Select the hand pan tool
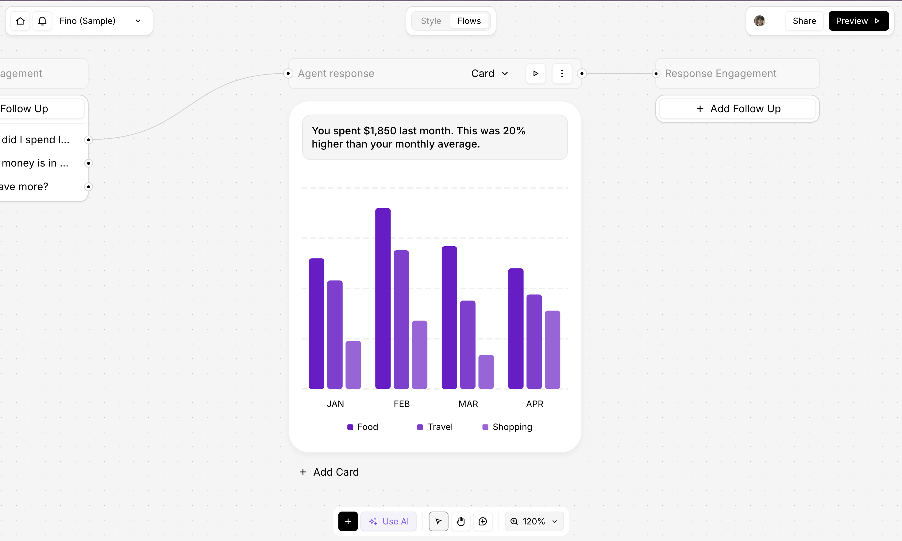The width and height of the screenshot is (902, 541). 461,521
